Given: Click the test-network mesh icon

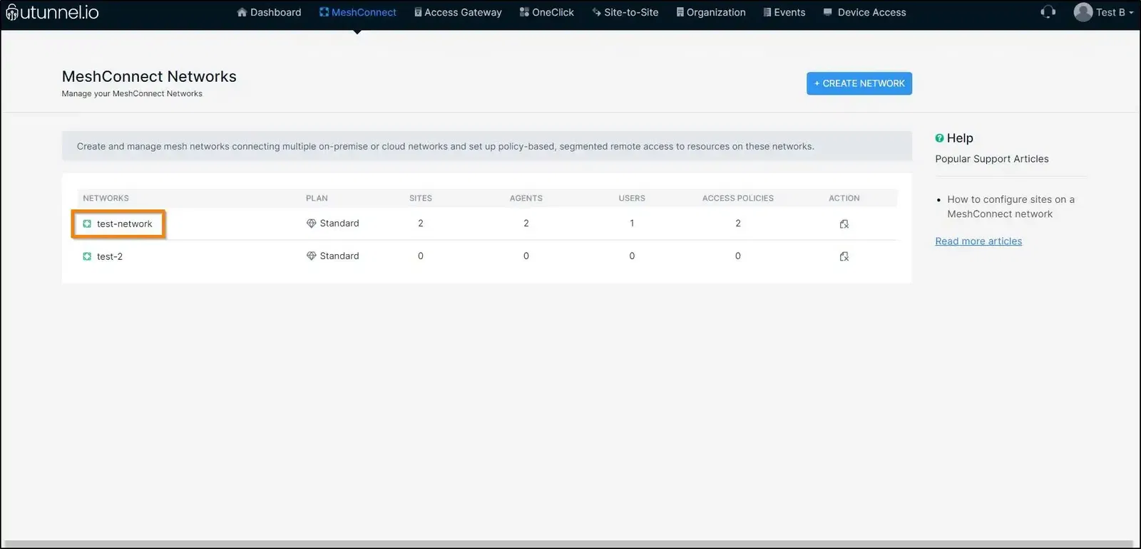Looking at the screenshot, I should click(87, 224).
